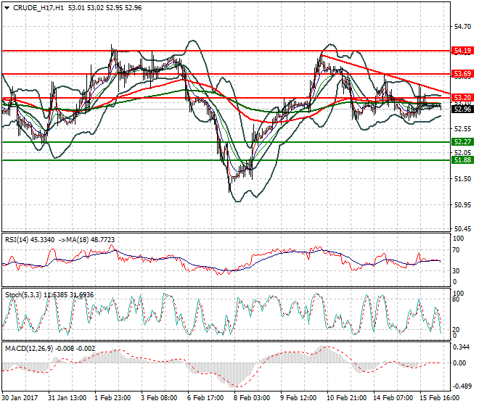Click the 53.20 red price level tag

462,97
